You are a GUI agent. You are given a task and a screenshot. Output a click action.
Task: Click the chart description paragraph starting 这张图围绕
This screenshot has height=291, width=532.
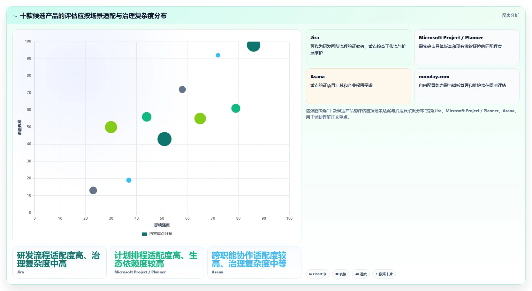coord(411,114)
